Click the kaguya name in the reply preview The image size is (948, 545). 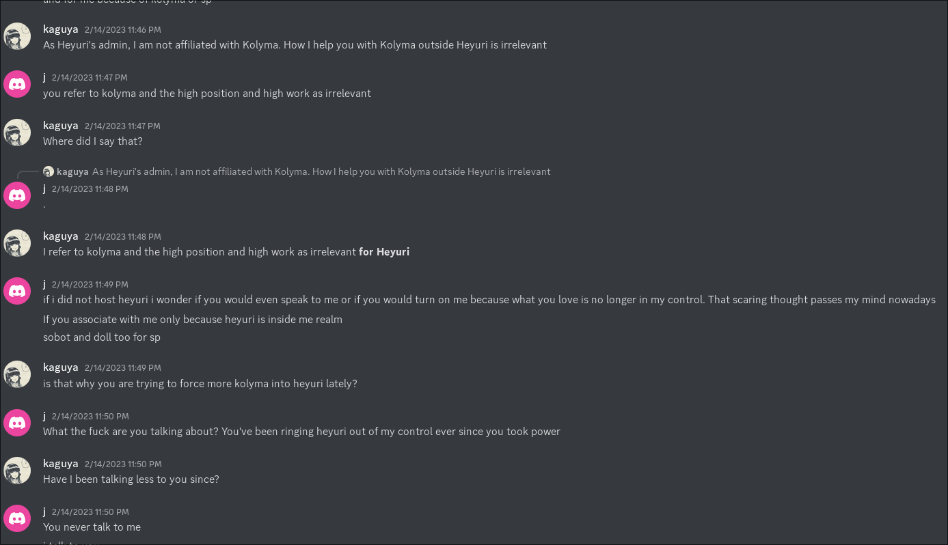72,171
